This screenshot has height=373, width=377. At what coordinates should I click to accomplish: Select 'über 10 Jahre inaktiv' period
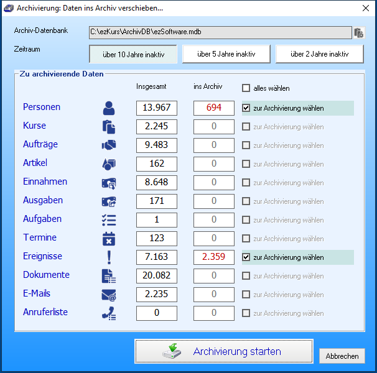[133, 54]
